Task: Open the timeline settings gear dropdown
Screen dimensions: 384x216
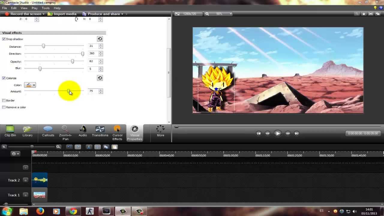Action: (15, 154)
